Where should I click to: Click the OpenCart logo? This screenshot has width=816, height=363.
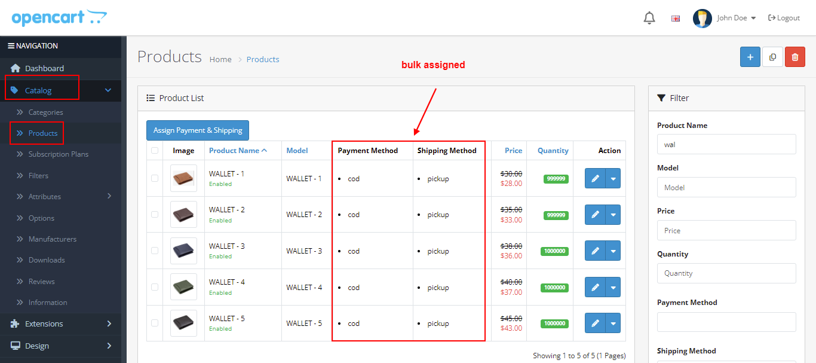tap(59, 17)
